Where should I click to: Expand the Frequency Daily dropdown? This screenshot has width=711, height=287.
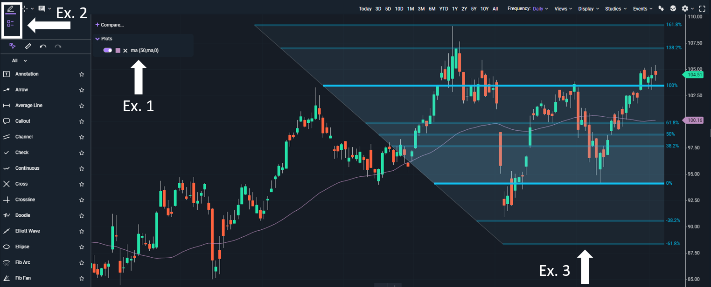tap(539, 8)
